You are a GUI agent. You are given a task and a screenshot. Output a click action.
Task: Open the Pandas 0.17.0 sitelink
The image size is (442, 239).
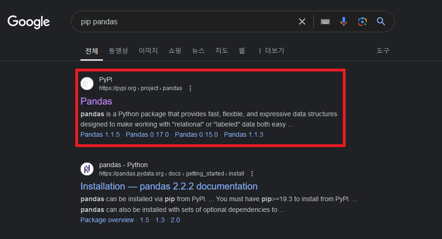[x=147, y=135]
